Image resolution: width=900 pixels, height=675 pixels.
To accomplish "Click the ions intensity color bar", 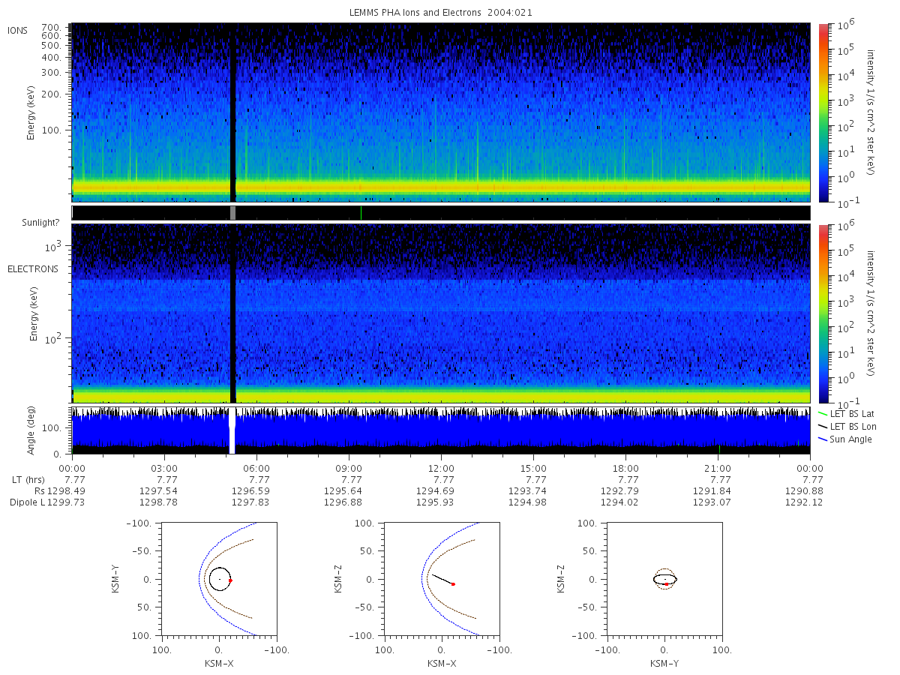I will coord(823,112).
